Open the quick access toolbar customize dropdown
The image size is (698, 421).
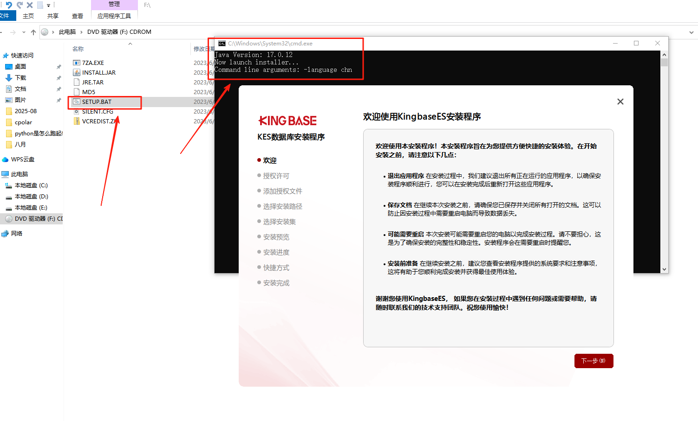coord(48,6)
